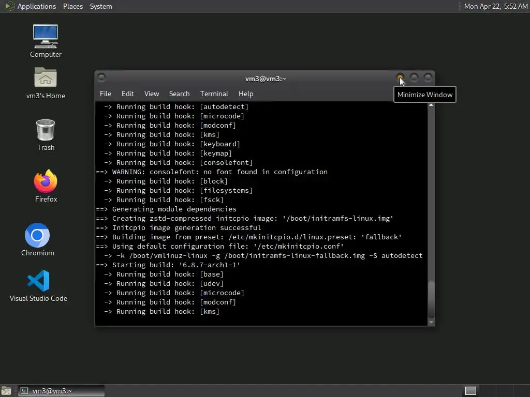Click the "Starting build: '6.8.7-arch1-1'" line
Image resolution: width=530 pixels, height=397 pixels.
point(168,265)
